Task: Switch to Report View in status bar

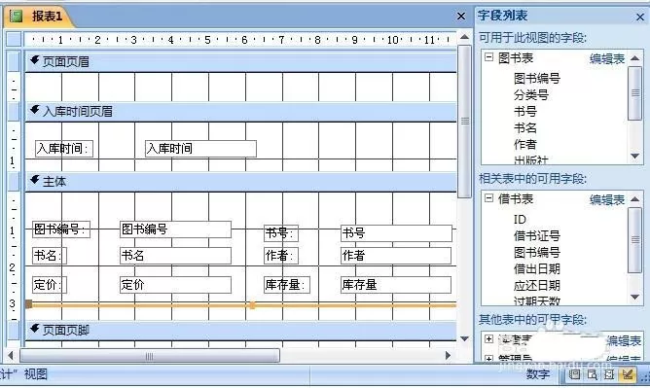Action: pyautogui.click(x=574, y=374)
